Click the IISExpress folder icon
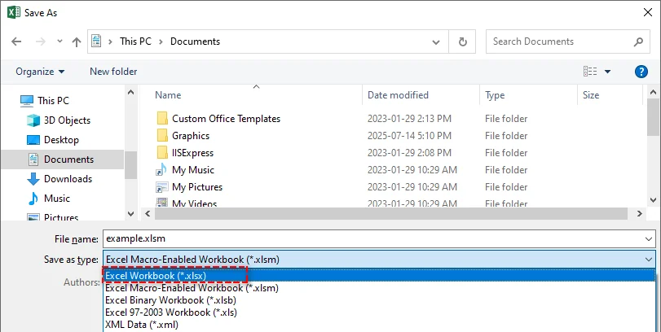Viewport: 661px width, 332px height. [162, 152]
